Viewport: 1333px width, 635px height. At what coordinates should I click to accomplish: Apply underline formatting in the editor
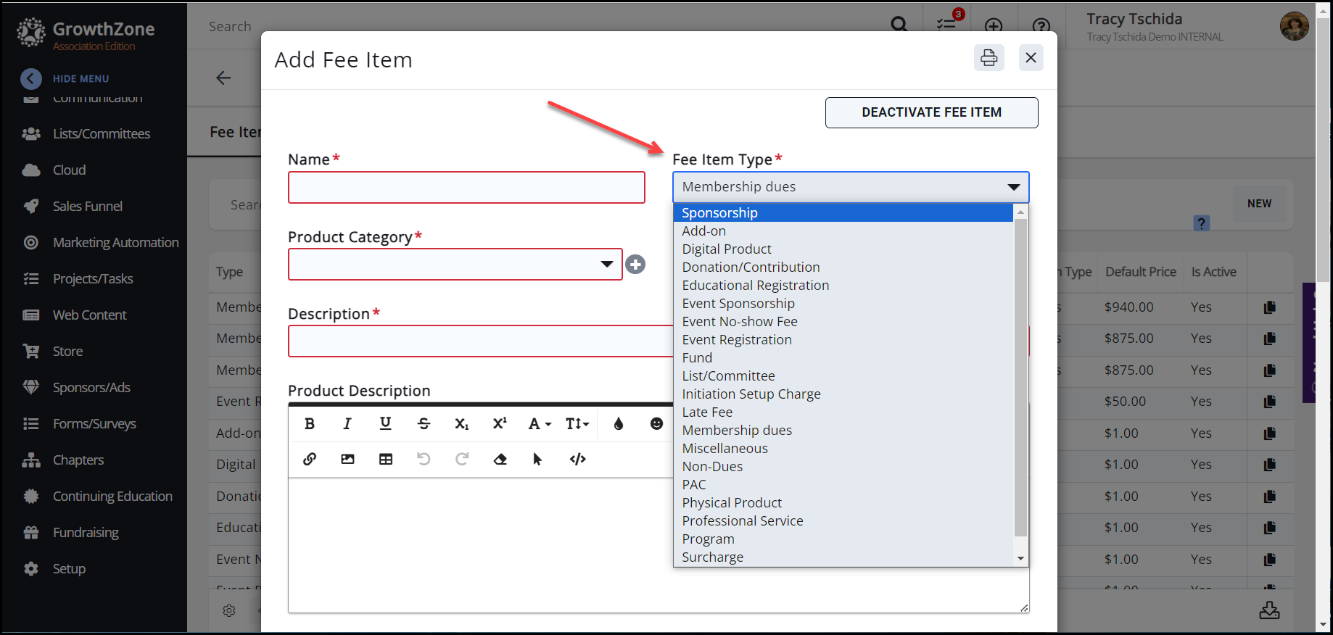pyautogui.click(x=385, y=424)
